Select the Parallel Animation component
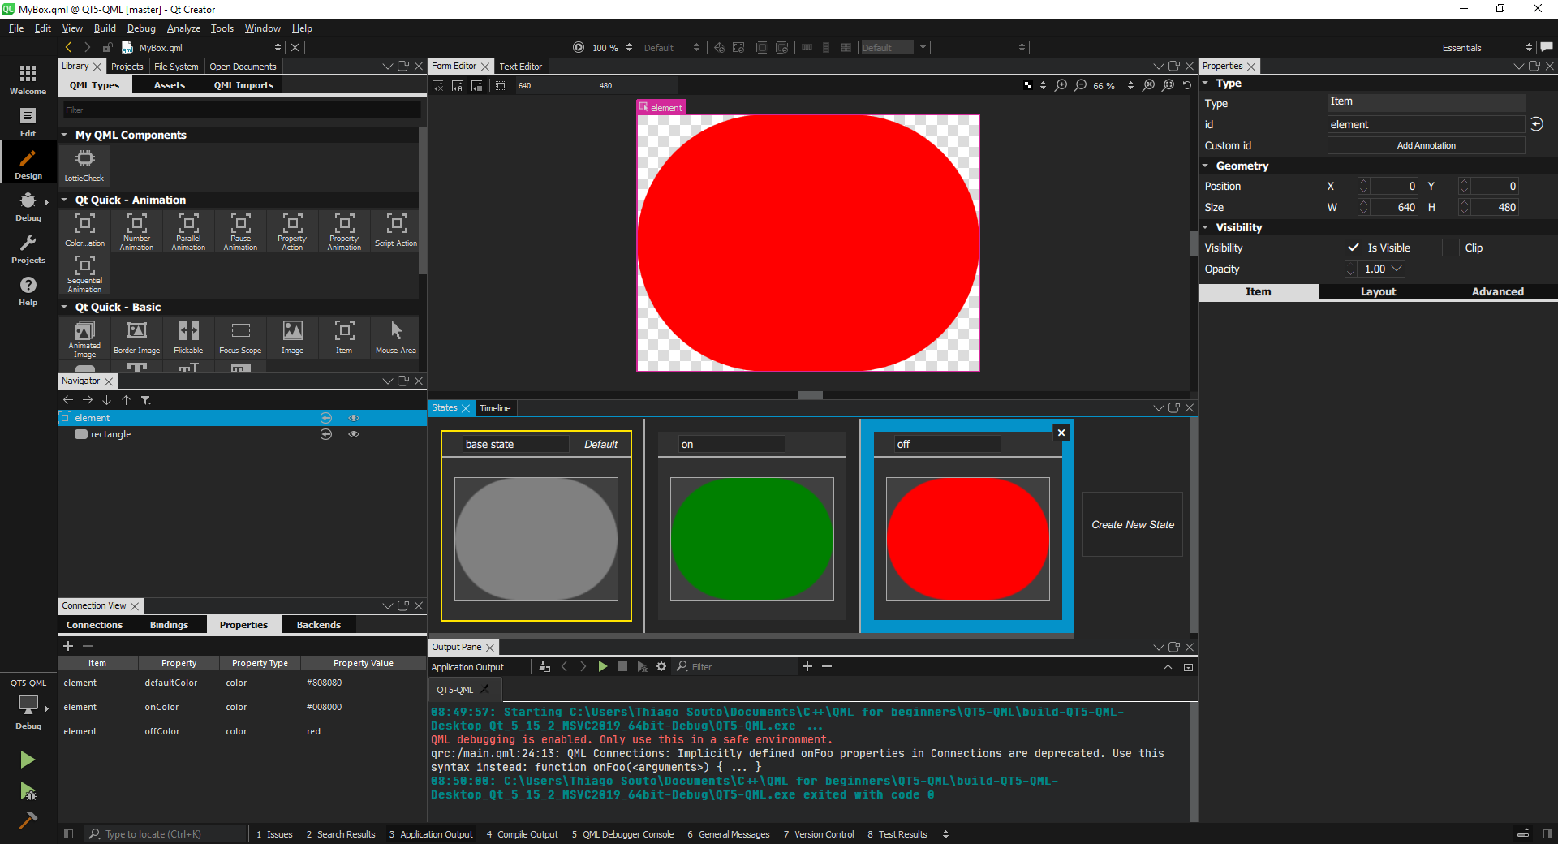Viewport: 1558px width, 844px height. 188,231
